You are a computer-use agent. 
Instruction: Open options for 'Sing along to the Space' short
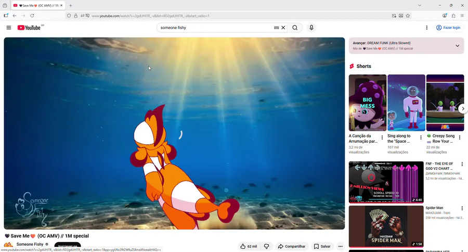pos(421,137)
